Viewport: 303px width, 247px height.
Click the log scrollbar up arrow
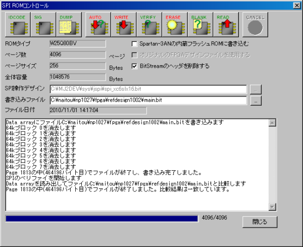click(273, 123)
